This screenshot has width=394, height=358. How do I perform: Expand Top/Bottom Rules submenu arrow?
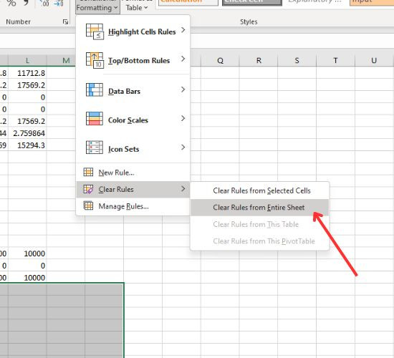(x=183, y=59)
